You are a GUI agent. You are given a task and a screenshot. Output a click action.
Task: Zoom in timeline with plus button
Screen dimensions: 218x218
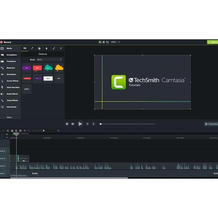tap(58, 131)
